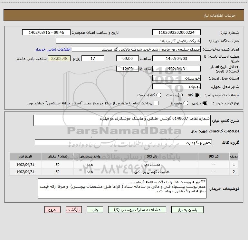248x240 pixels.
Task: Click the خروج exit button
Action: click(52, 210)
